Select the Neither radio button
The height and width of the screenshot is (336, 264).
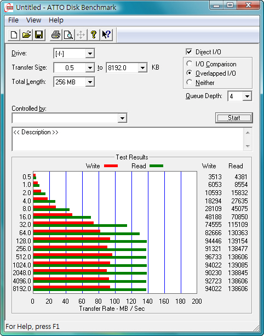coord(190,82)
